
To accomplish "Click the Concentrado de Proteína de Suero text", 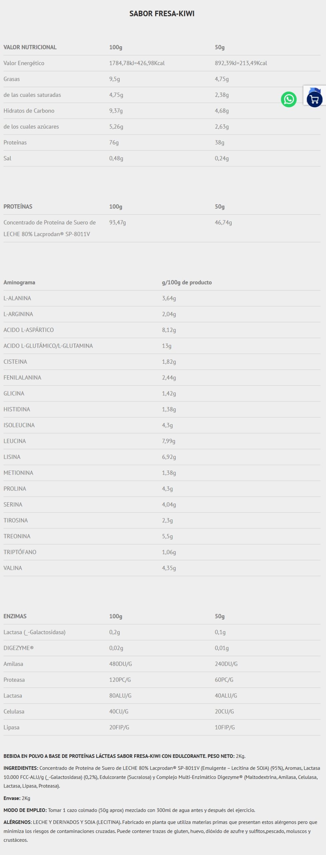I will click(49, 222).
